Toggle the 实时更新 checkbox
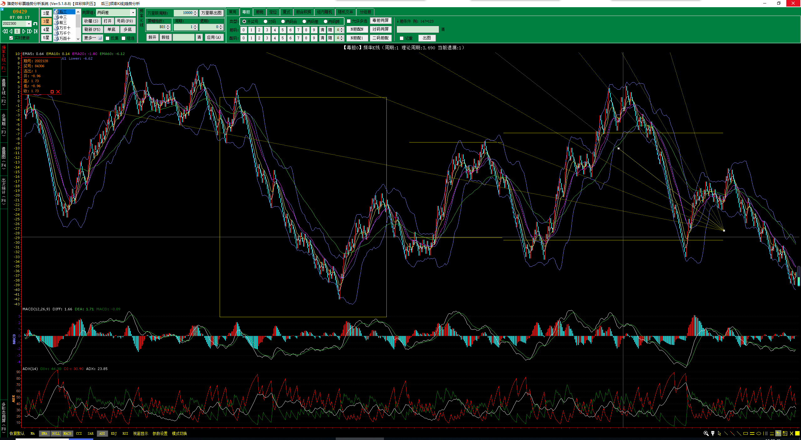801x440 pixels. coord(11,38)
